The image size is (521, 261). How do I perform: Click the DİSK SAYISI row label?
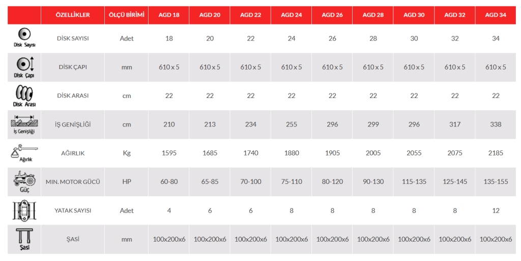[x=73, y=38]
